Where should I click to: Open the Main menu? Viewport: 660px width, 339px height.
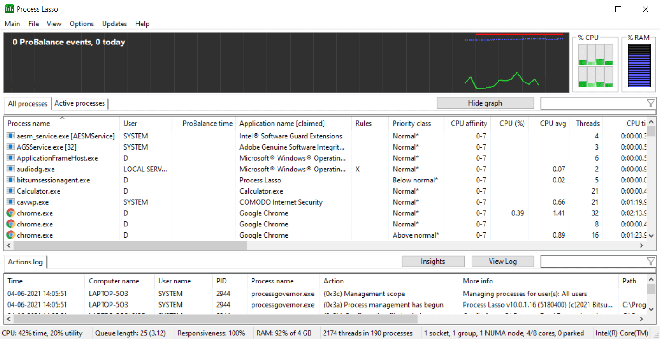point(13,24)
